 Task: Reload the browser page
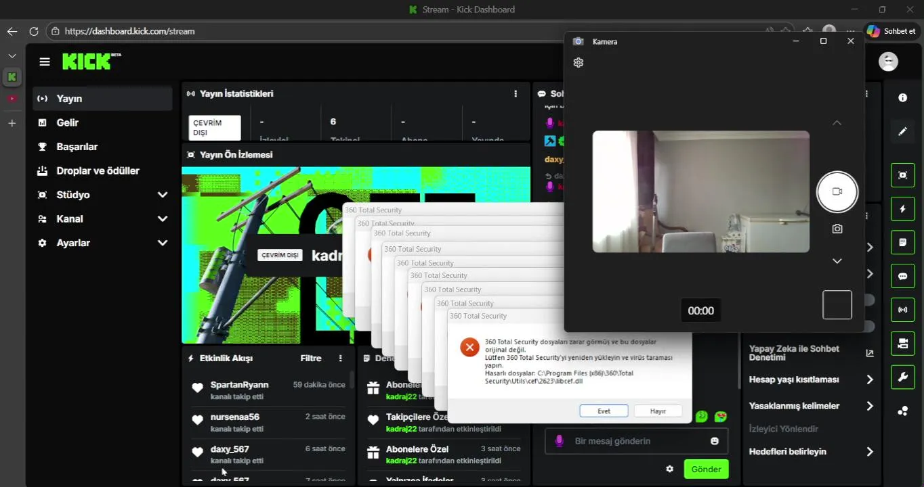(x=34, y=31)
